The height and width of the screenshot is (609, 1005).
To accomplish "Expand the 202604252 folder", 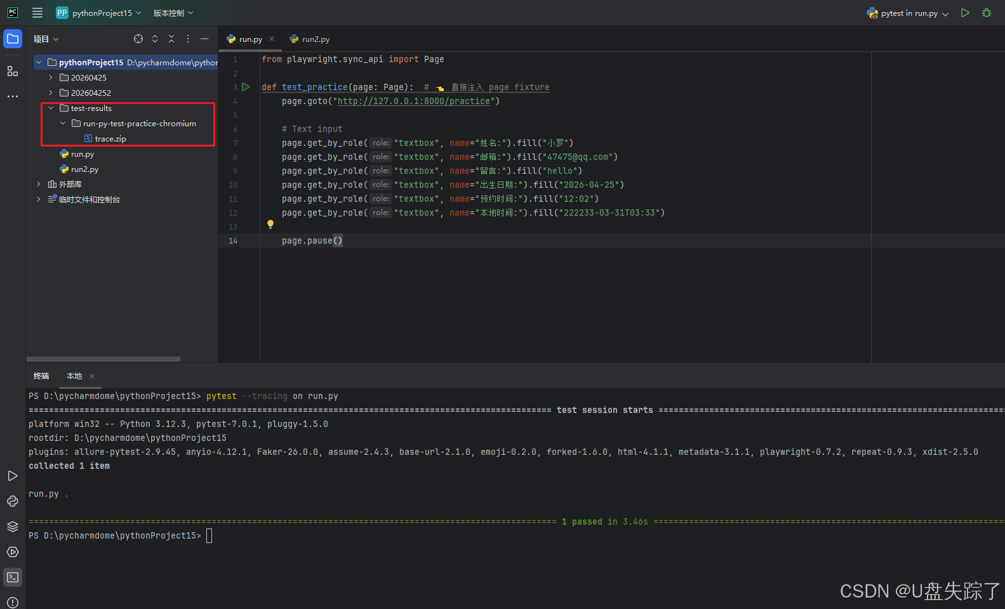I will coord(51,93).
